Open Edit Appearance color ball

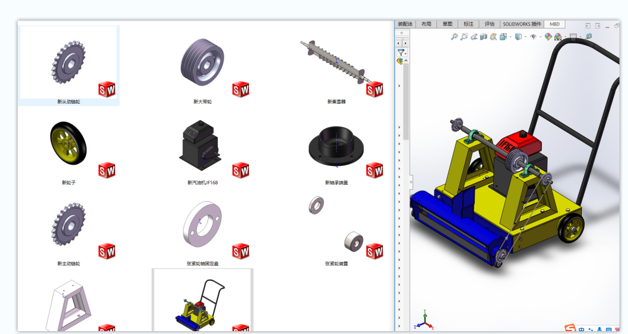pyautogui.click(x=548, y=37)
